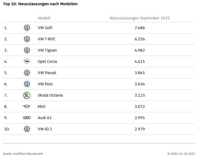
Task: Click the Audi A3 model name
Action: [x=45, y=118]
